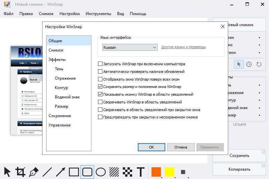Select the Line tool
The image size is (269, 179).
tap(47, 172)
